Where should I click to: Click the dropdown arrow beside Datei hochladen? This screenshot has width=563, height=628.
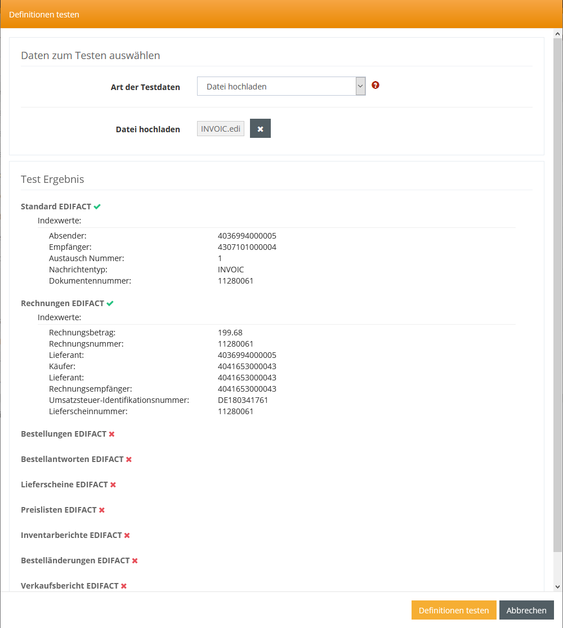coord(360,87)
